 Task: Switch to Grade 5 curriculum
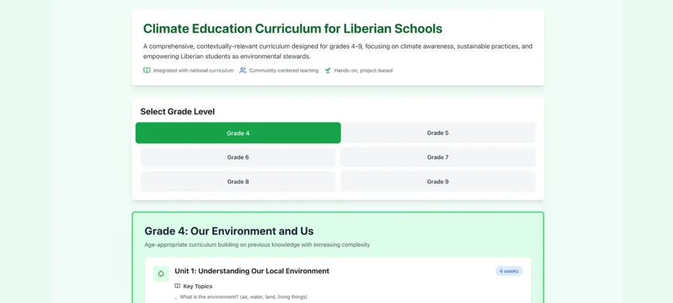[x=438, y=133]
